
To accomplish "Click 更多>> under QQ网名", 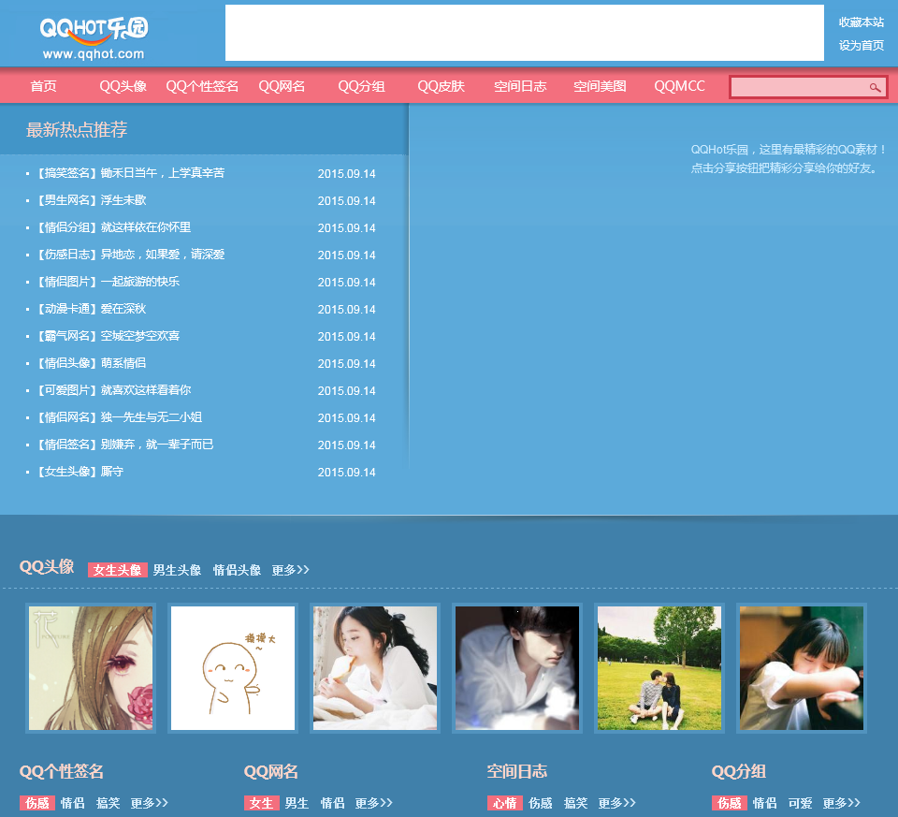I will [373, 803].
